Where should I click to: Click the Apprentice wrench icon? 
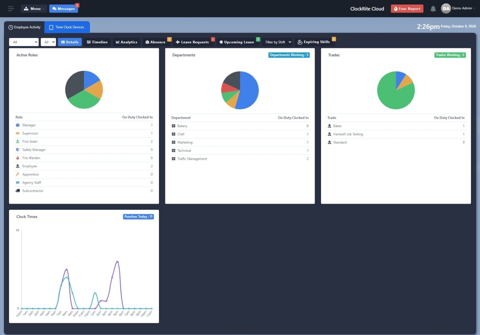tap(17, 174)
